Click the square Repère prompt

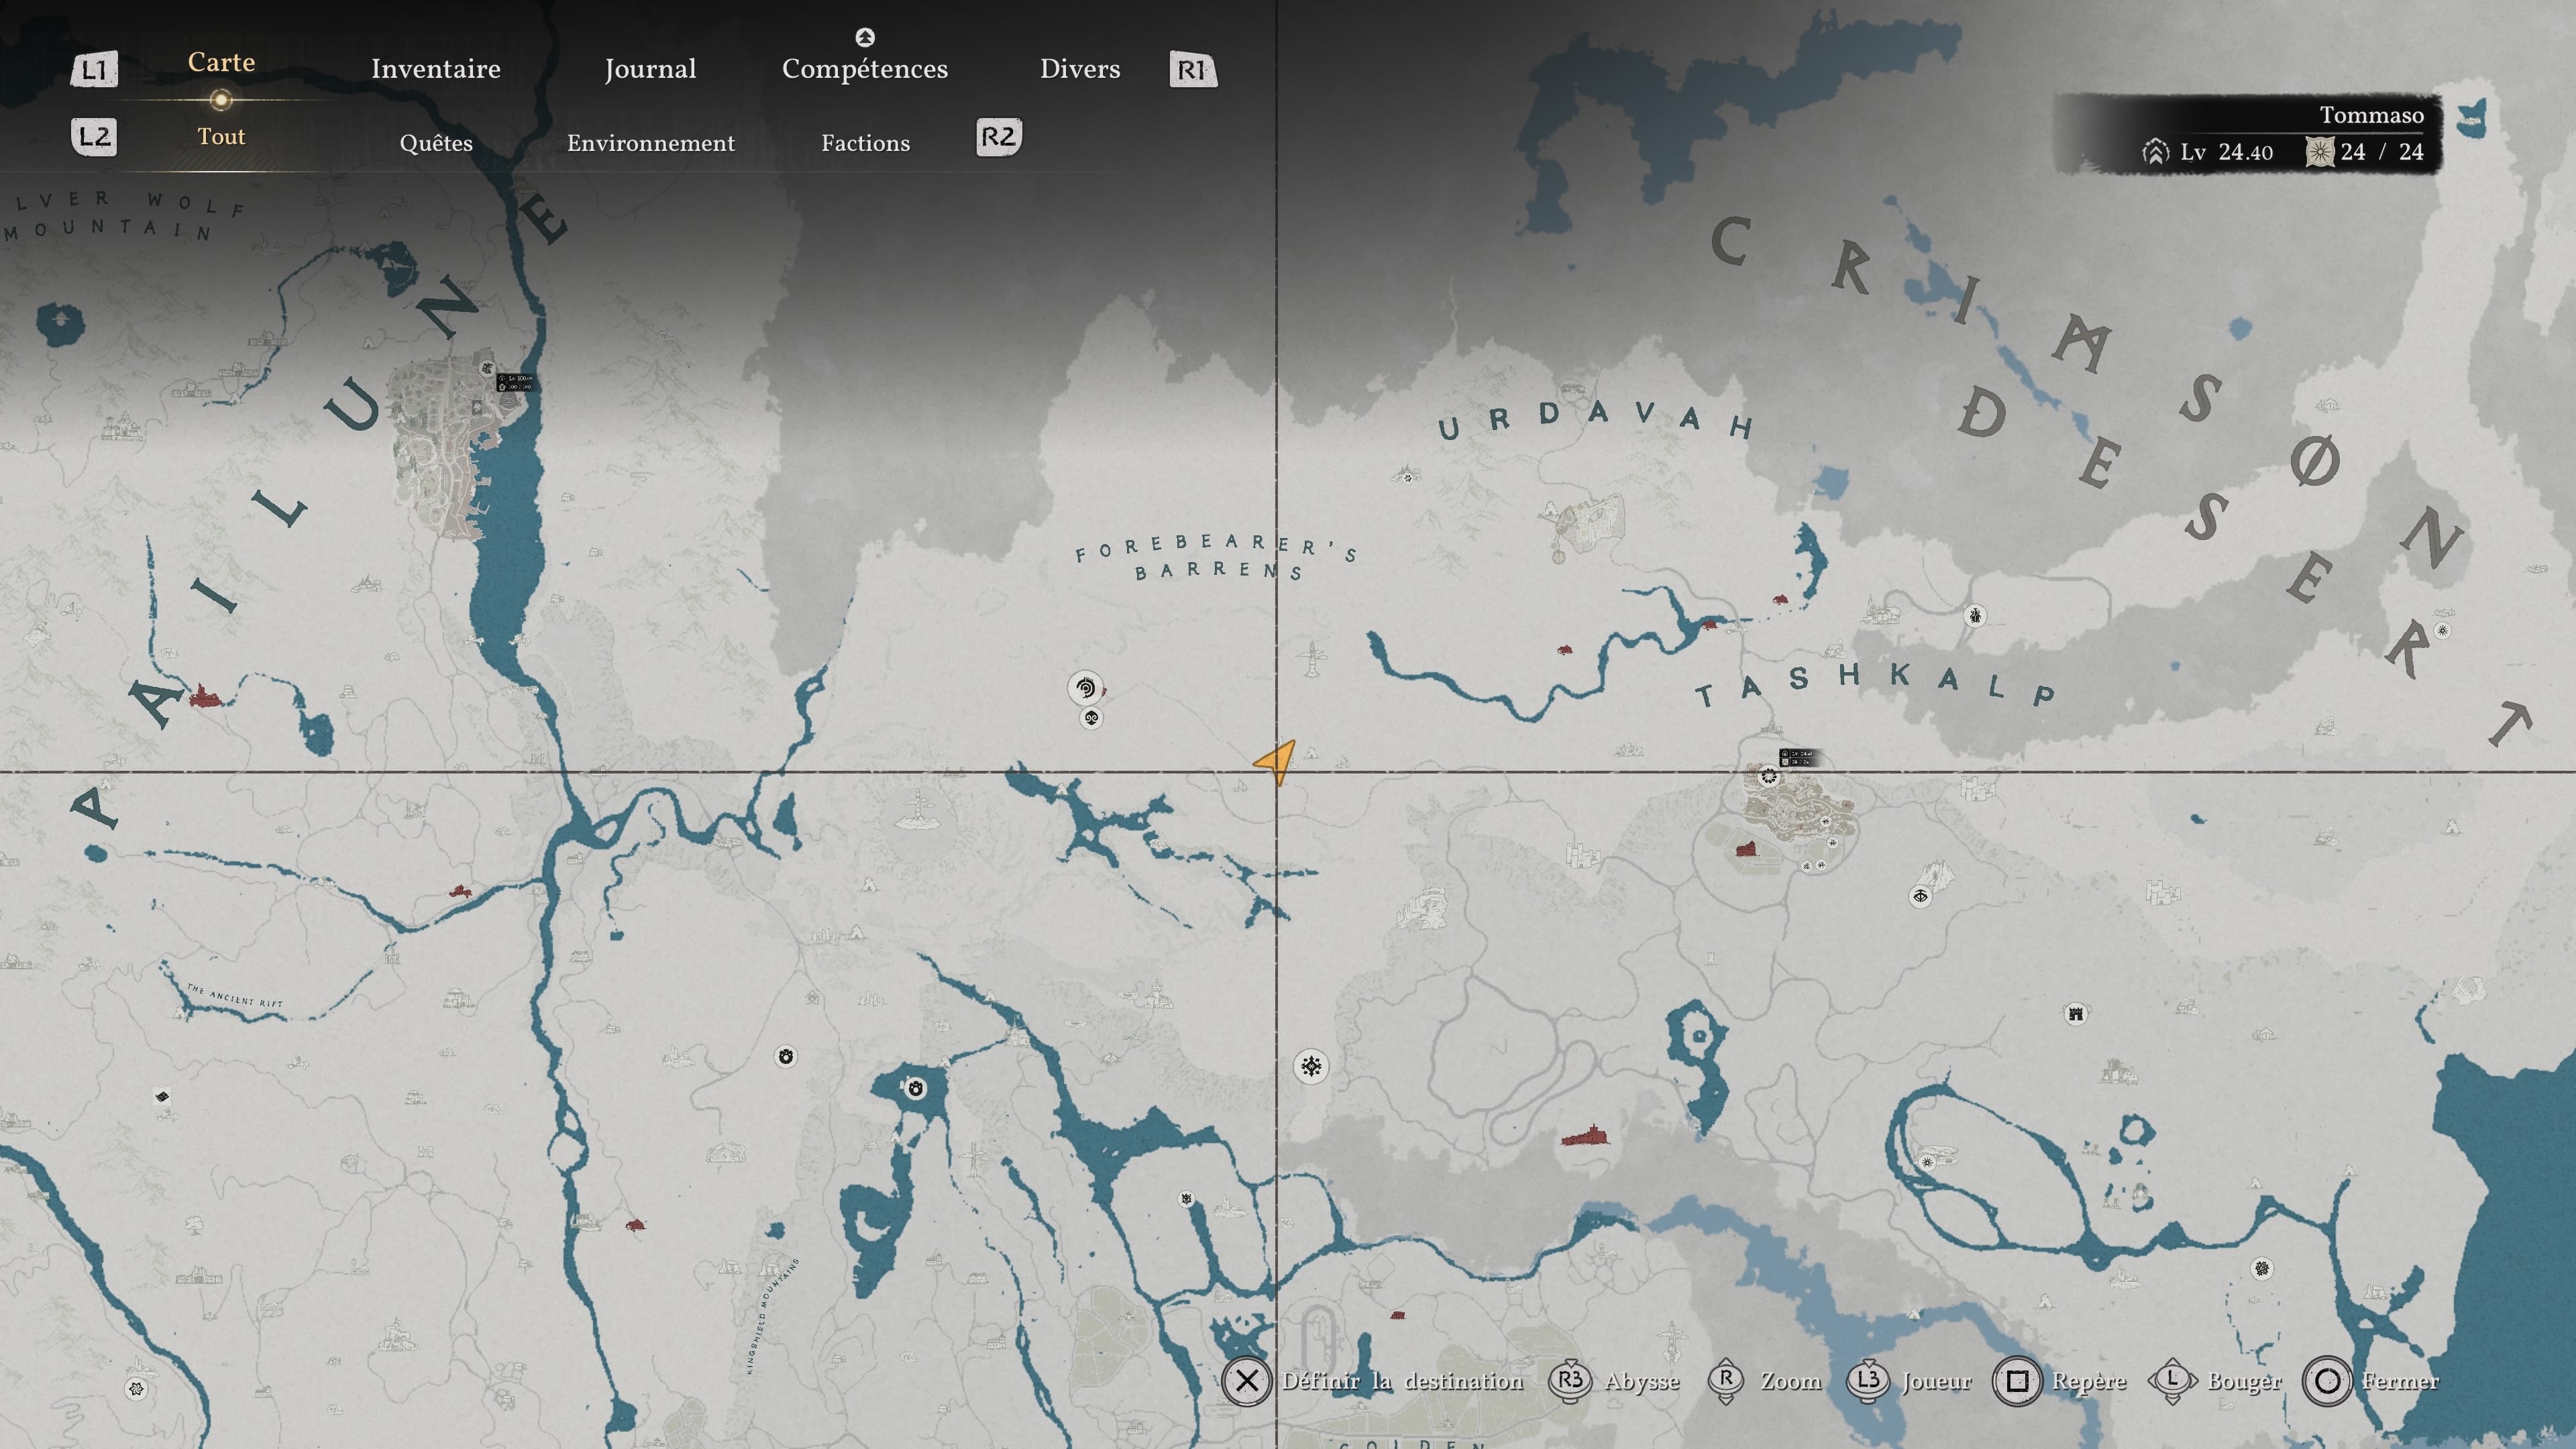[x=2060, y=1381]
